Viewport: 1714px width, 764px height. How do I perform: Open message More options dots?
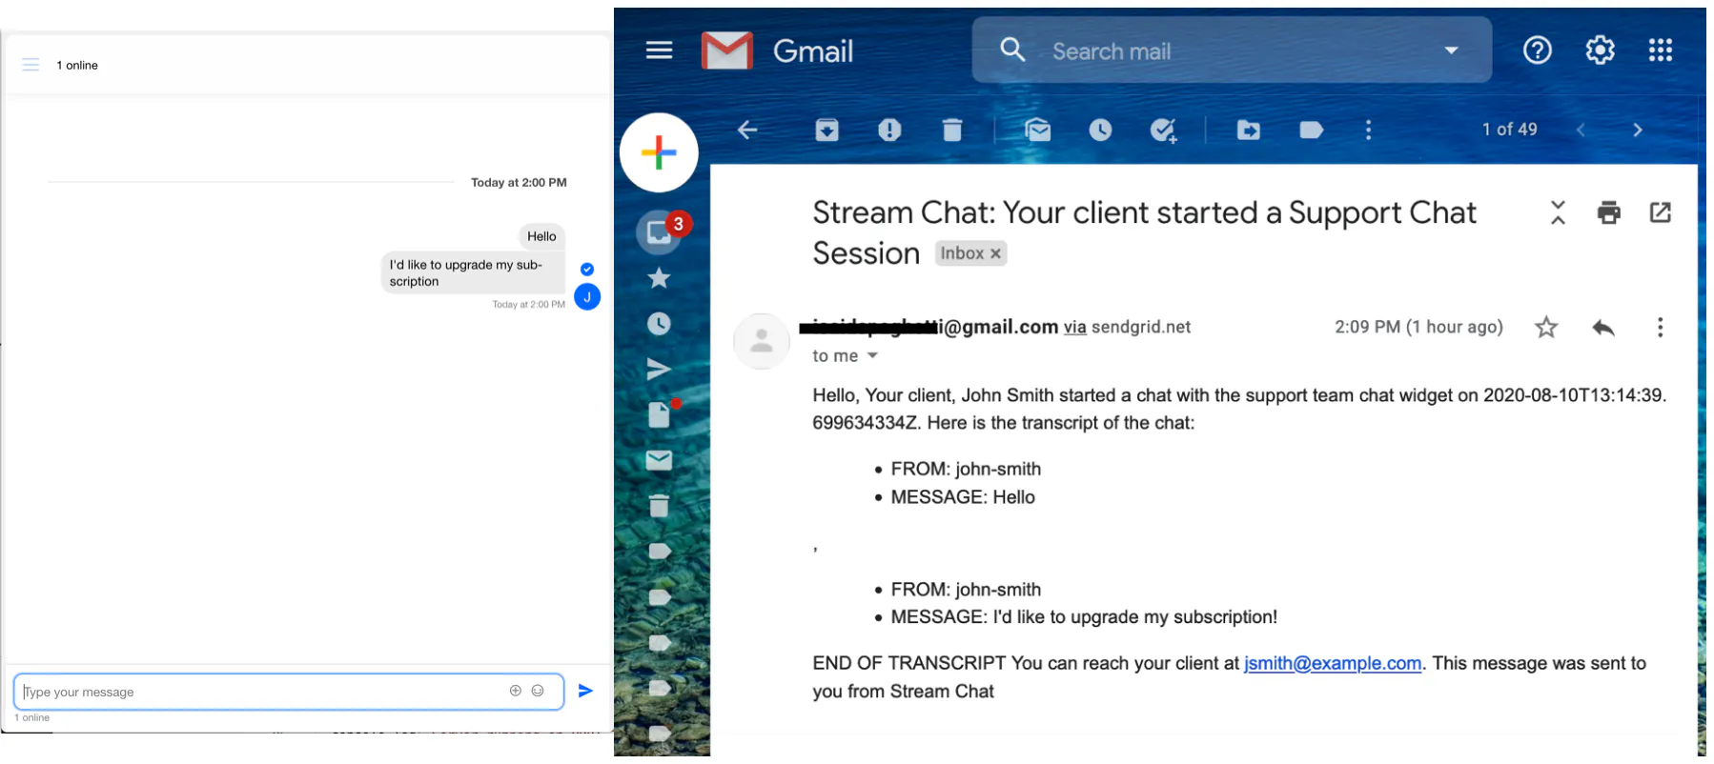(x=1660, y=328)
